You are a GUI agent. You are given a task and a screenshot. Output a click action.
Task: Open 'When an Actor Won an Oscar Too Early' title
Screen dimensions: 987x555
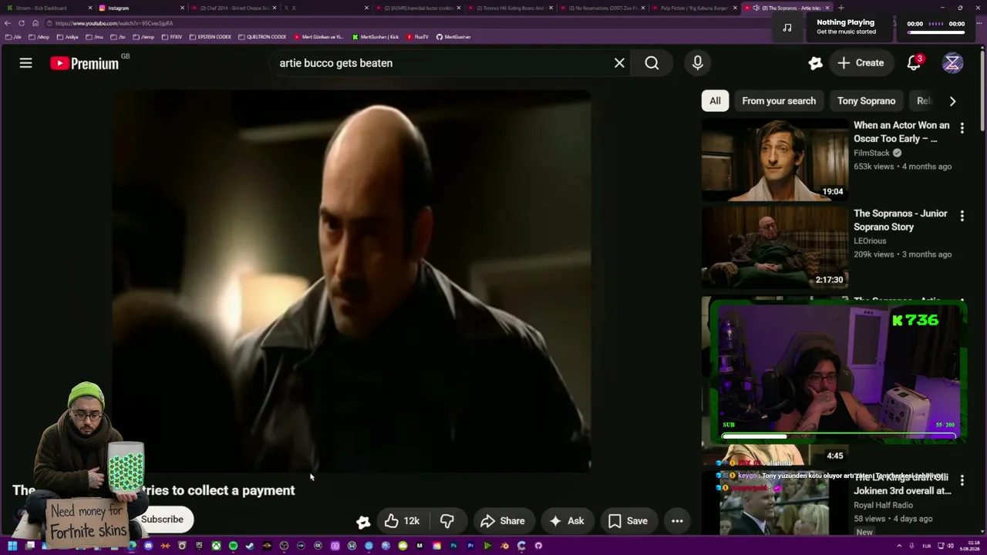[x=901, y=132]
